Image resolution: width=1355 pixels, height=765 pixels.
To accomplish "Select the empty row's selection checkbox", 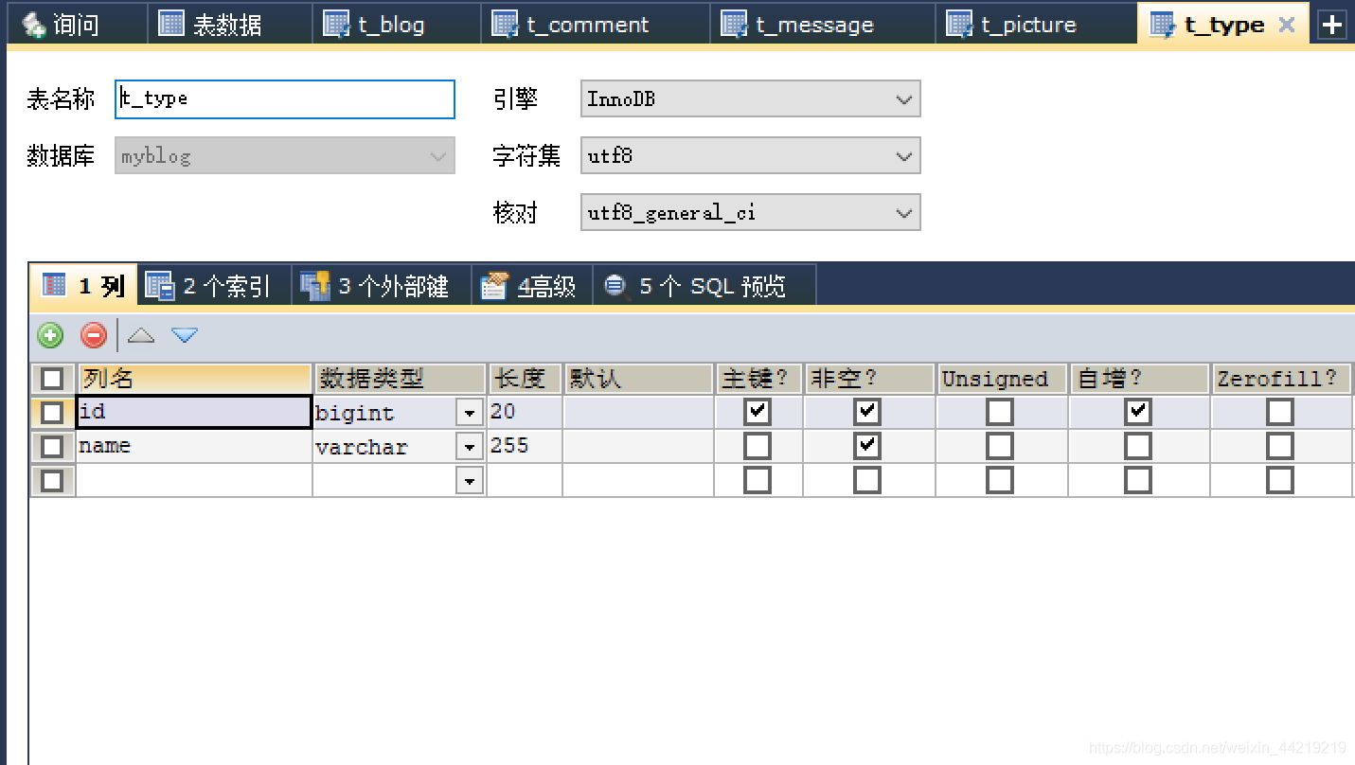I will [52, 481].
